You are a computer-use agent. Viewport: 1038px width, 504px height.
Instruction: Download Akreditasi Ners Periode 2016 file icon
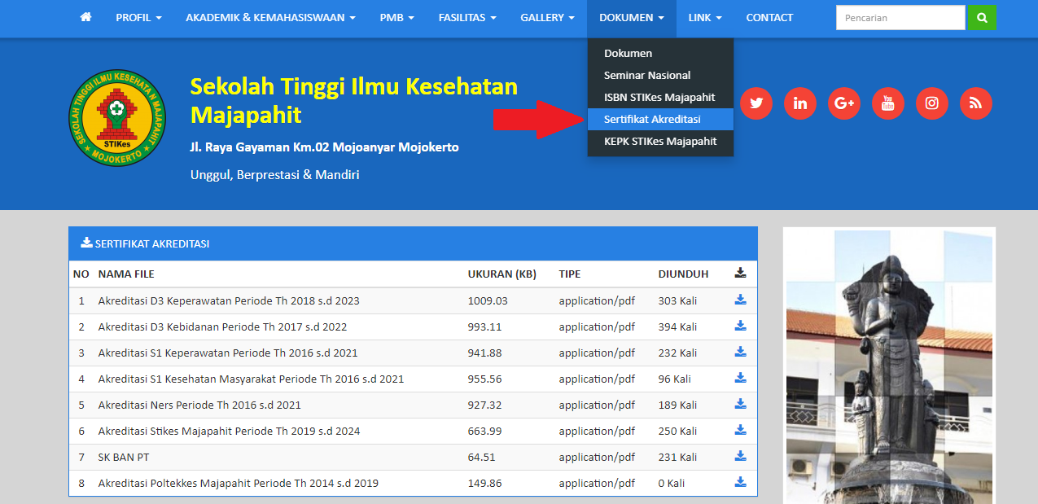[x=740, y=404]
